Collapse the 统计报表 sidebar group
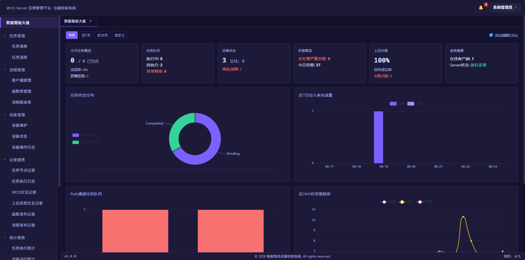The image size is (525, 260). [17, 238]
